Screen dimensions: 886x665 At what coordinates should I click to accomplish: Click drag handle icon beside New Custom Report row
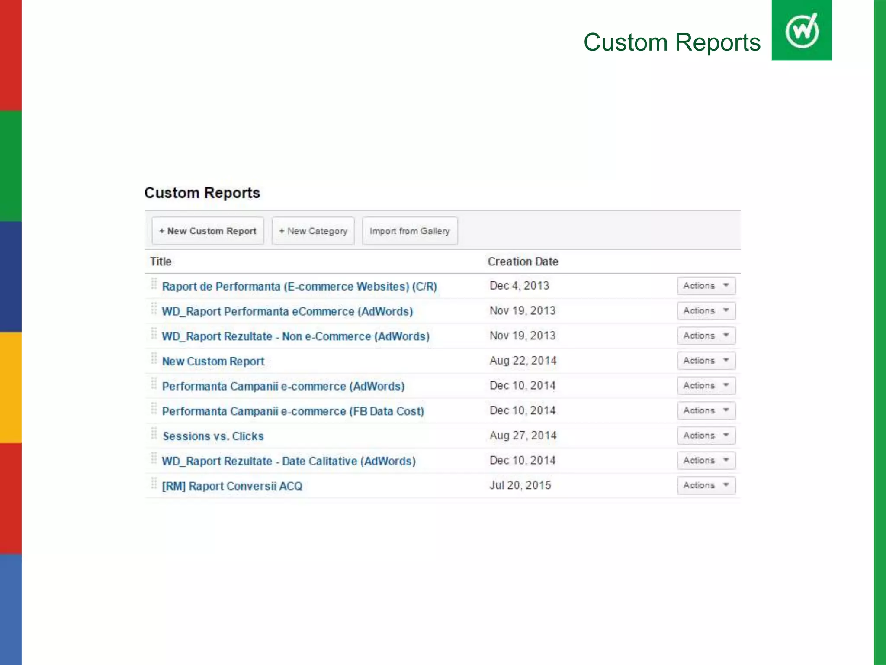point(154,358)
